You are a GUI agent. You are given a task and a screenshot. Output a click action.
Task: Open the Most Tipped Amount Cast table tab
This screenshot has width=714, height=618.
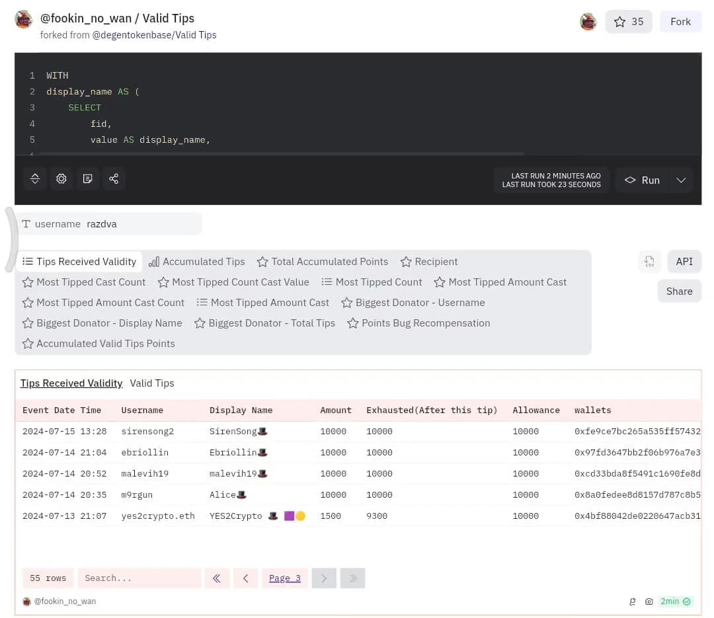(262, 303)
